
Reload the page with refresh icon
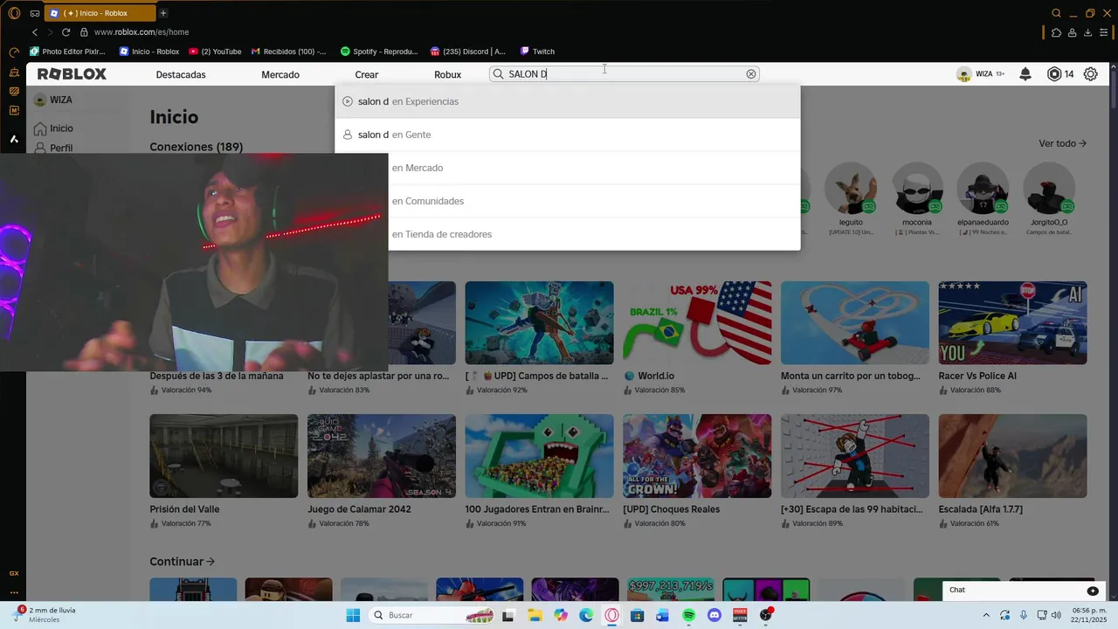[x=66, y=32]
